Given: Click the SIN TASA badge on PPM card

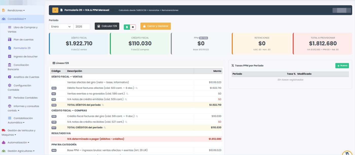Looking at the screenshot, I should [203, 38].
